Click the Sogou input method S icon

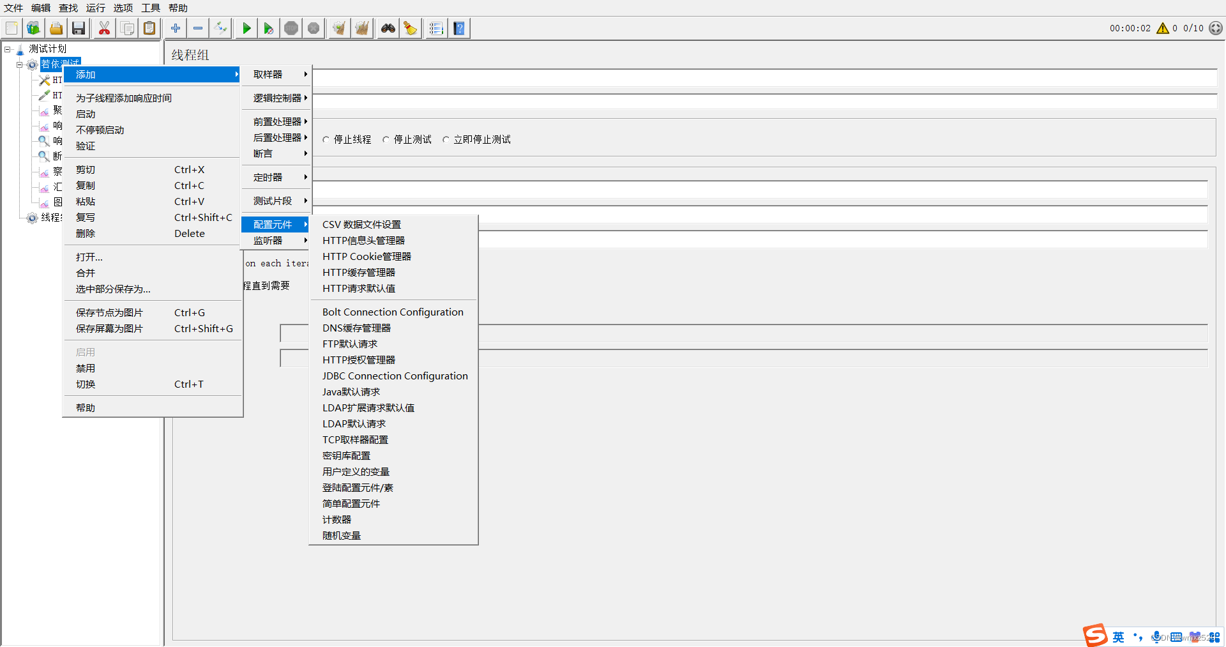pos(1095,635)
